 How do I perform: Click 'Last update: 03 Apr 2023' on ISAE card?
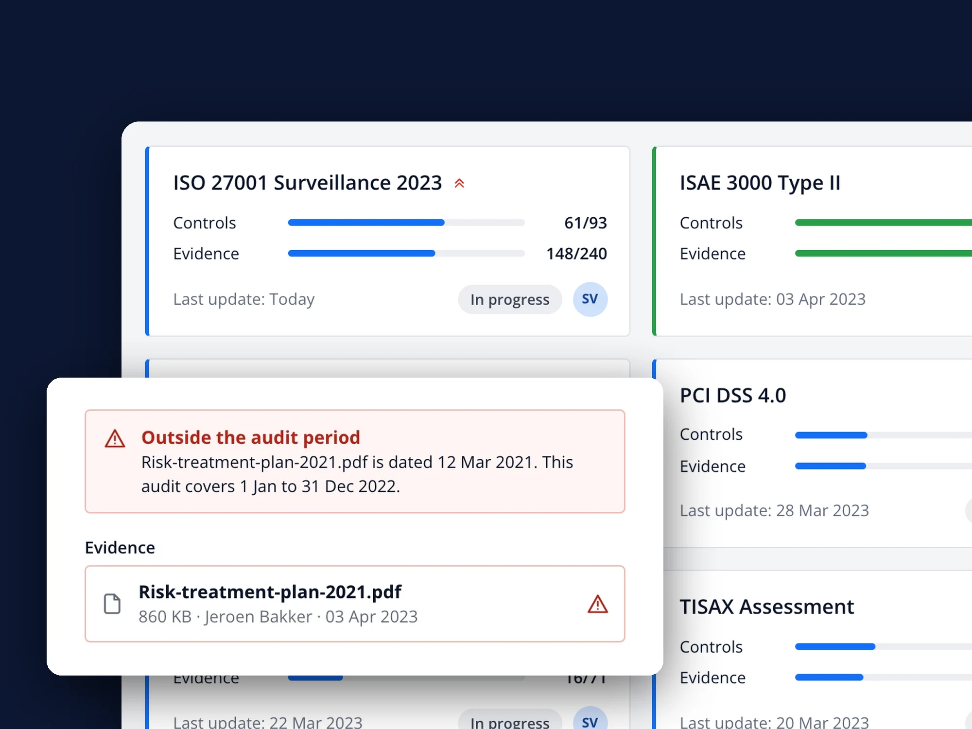point(773,299)
